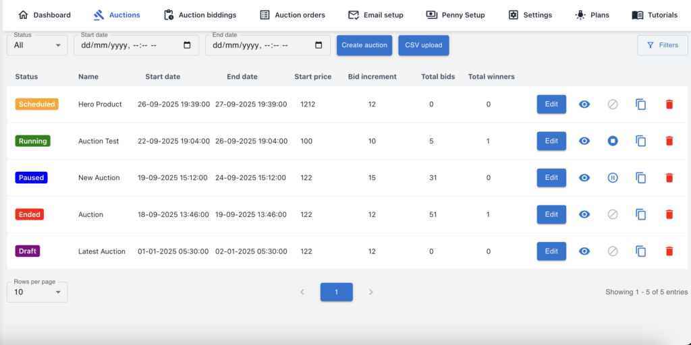
Task: Click calendar icon in Start date field
Action: 188,45
